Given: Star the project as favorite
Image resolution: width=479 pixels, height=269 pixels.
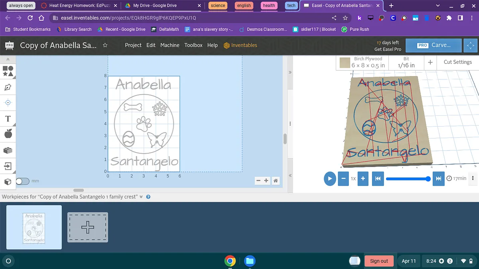Looking at the screenshot, I should (105, 45).
